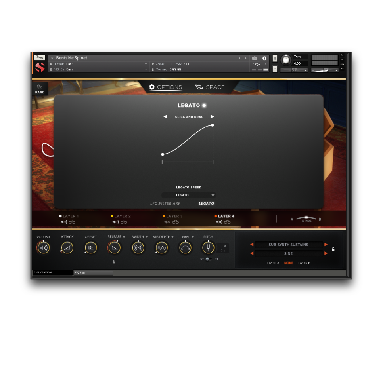Switch to the SPACE tab
385x384 pixels.
[215, 87]
